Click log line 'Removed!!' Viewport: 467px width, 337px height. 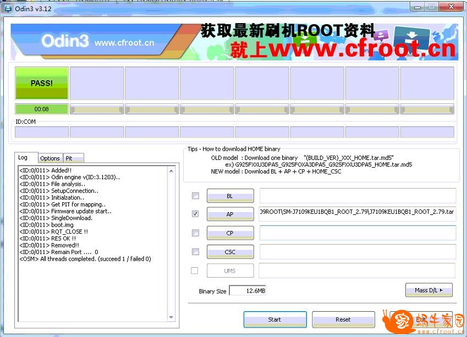[49, 245]
